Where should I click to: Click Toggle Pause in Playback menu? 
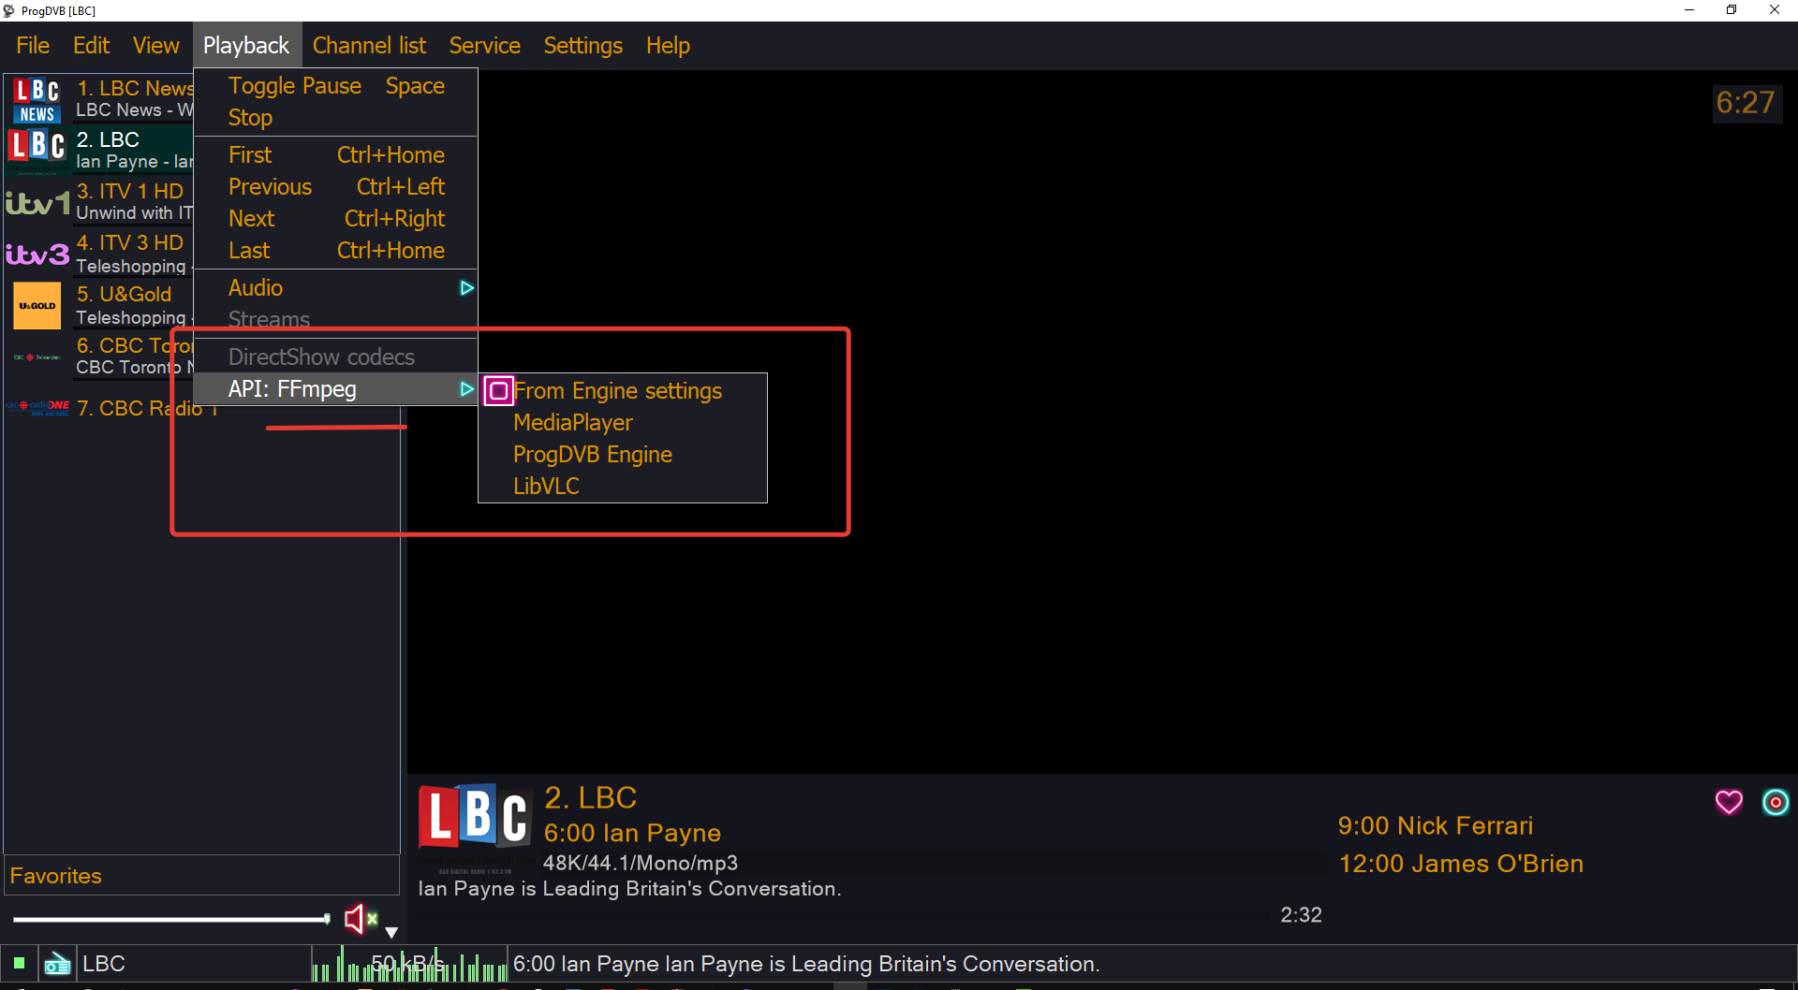point(294,86)
